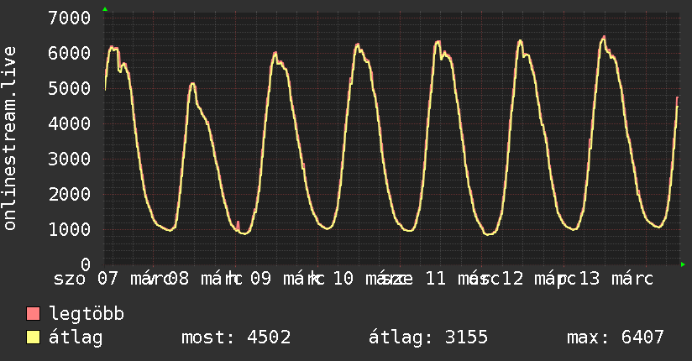Screen dimensions: 692x361
Task: Click the yellow átlag legend swatch
Action: [x=34, y=337]
